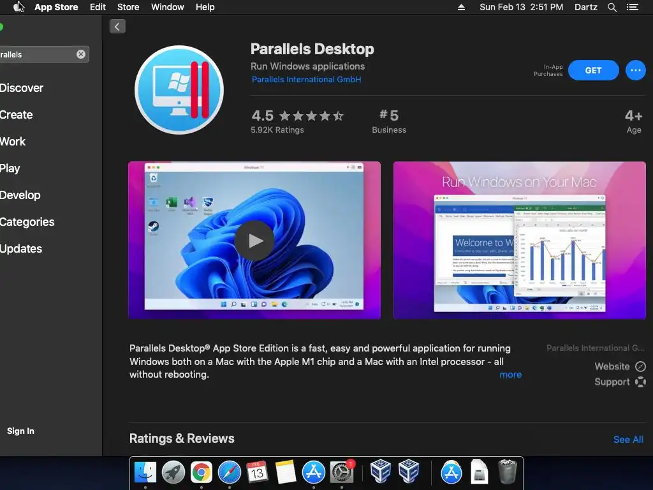Open the Work section
The width and height of the screenshot is (653, 490).
point(13,142)
